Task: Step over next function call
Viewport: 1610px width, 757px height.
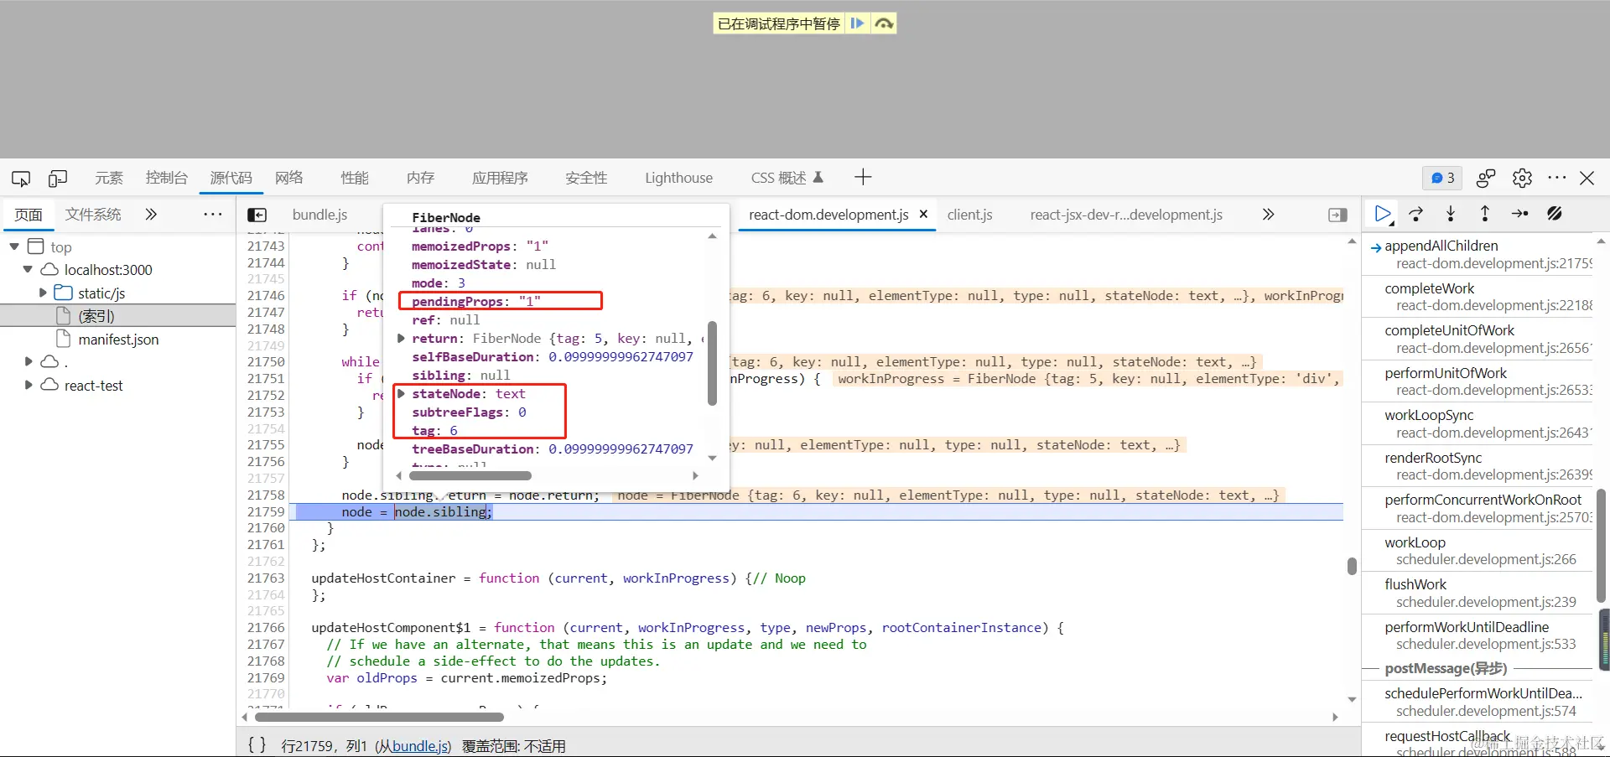Action: [x=1416, y=215]
